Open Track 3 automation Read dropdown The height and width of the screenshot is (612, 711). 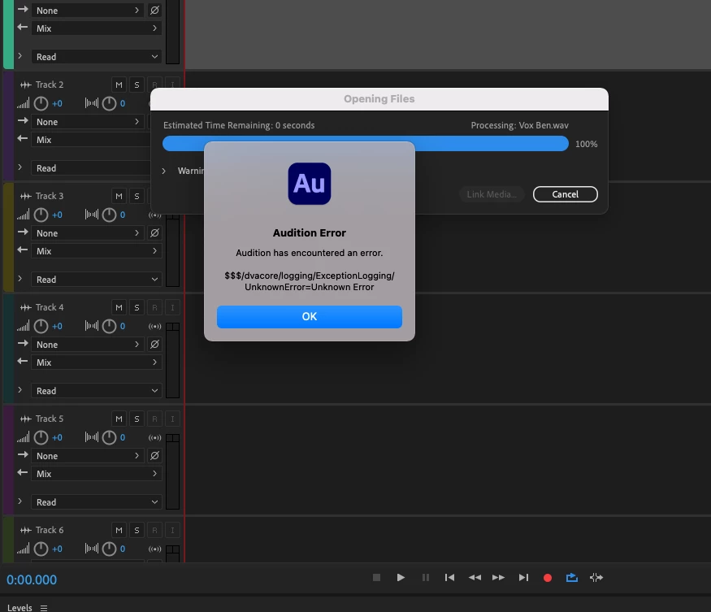[x=96, y=280]
